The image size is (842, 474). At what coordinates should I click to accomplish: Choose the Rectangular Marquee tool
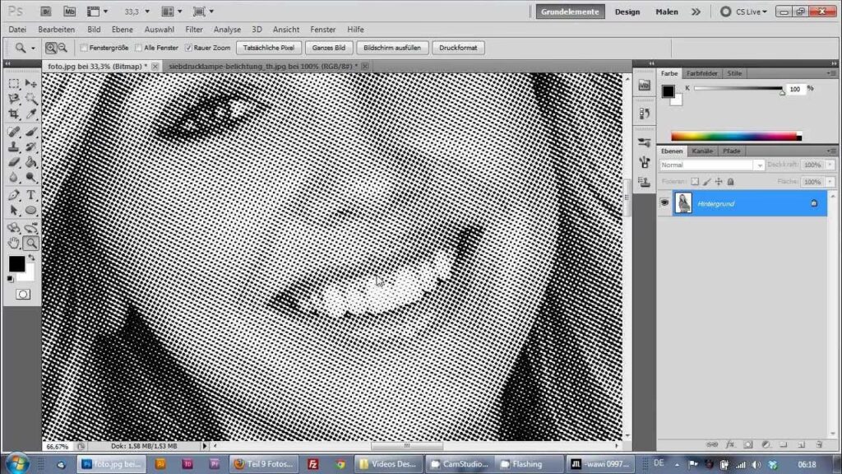coord(14,83)
